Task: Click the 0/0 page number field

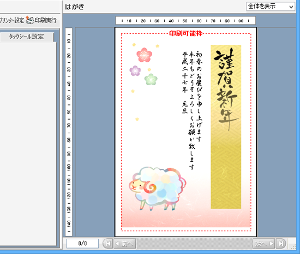Action: 82,243
